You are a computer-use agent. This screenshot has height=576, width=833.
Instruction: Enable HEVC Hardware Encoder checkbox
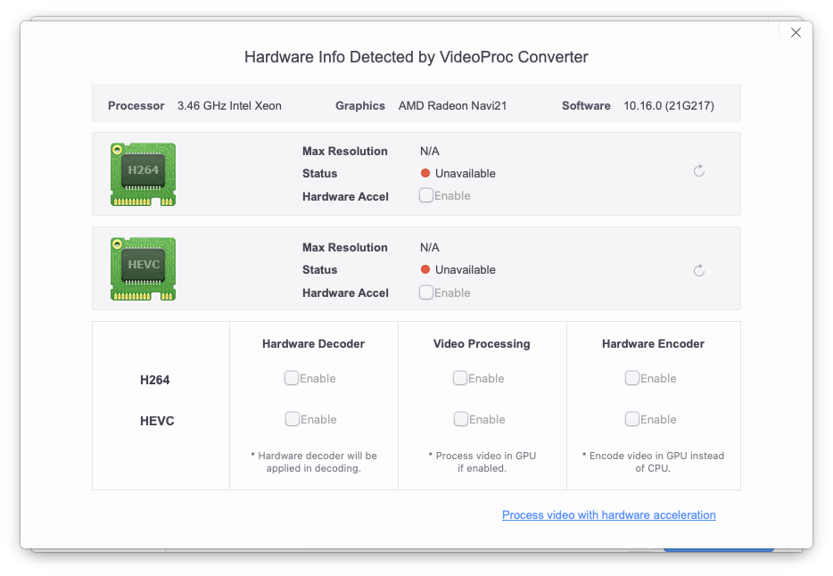point(632,419)
